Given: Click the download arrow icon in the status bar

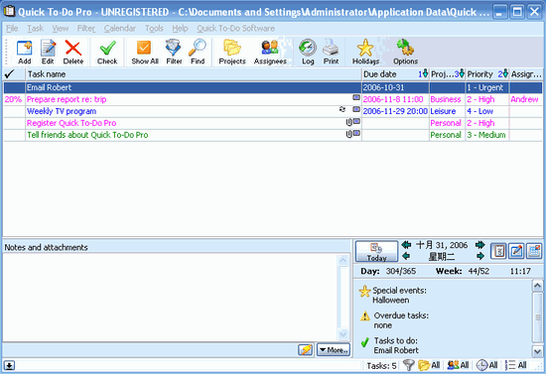Looking at the screenshot, I should tap(9, 365).
